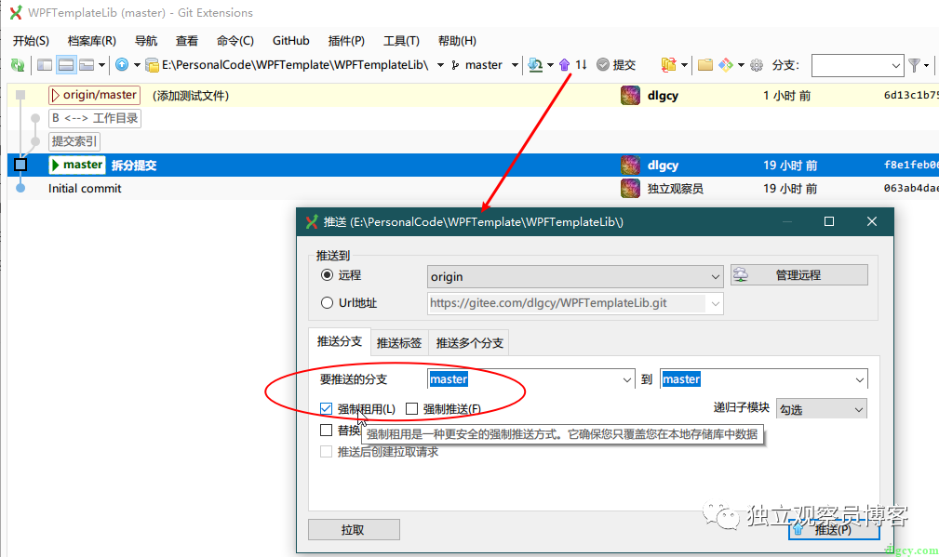Open the GitHub menu
The width and height of the screenshot is (939, 557).
pyautogui.click(x=290, y=40)
